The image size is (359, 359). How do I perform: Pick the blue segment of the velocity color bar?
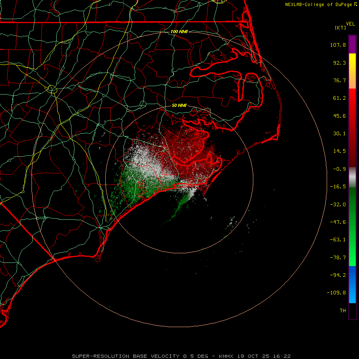click(352, 284)
